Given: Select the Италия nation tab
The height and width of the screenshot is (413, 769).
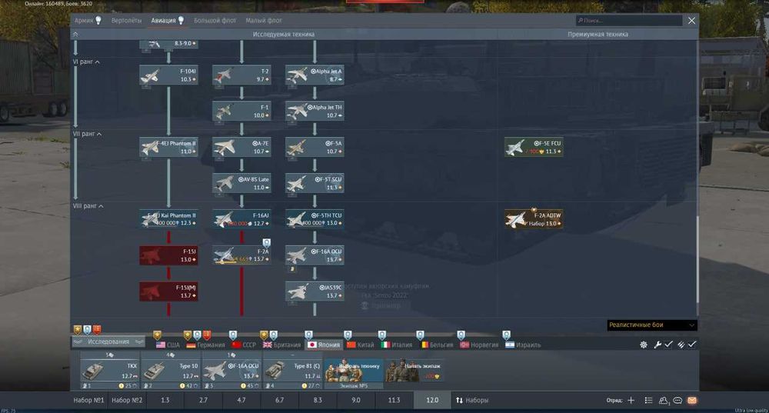Looking at the screenshot, I should [x=397, y=345].
